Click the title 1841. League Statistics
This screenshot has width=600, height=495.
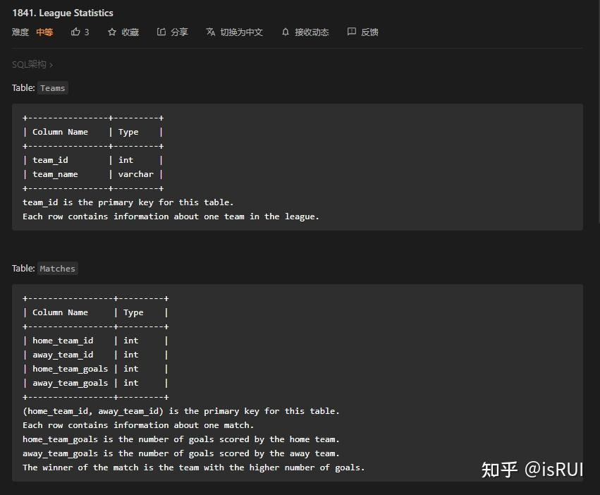coord(62,13)
